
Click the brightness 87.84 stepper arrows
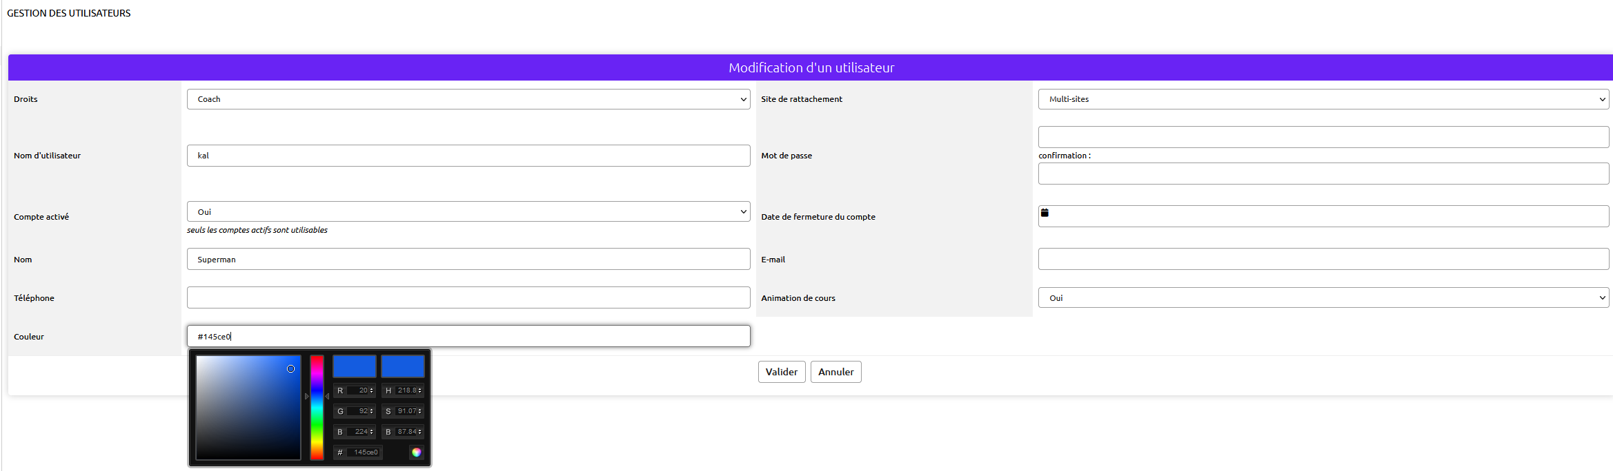tap(419, 432)
